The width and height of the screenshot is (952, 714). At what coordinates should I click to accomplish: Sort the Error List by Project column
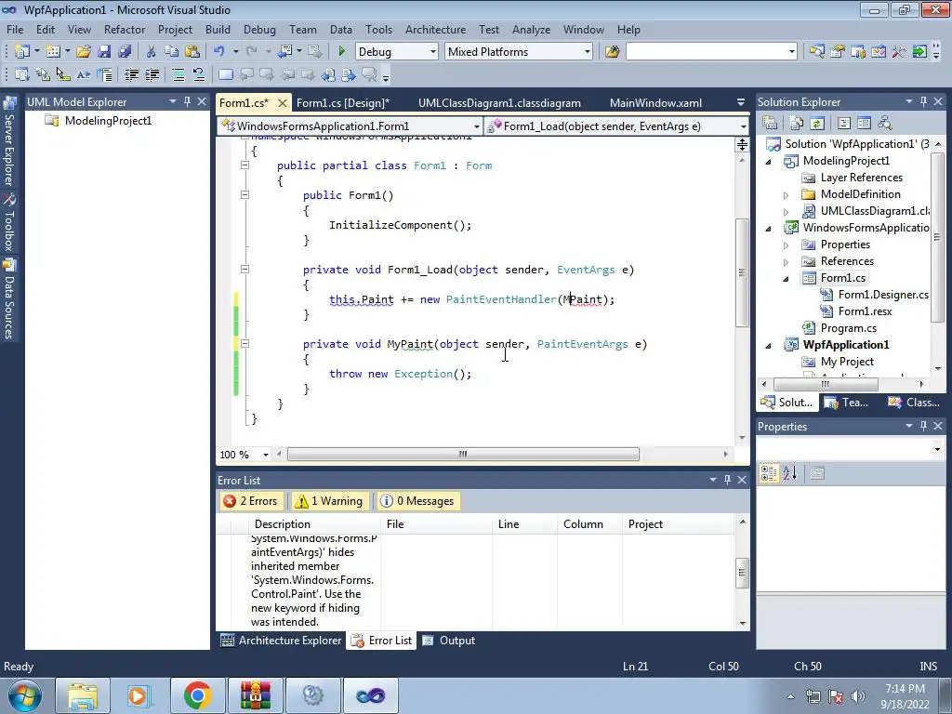pyautogui.click(x=678, y=524)
